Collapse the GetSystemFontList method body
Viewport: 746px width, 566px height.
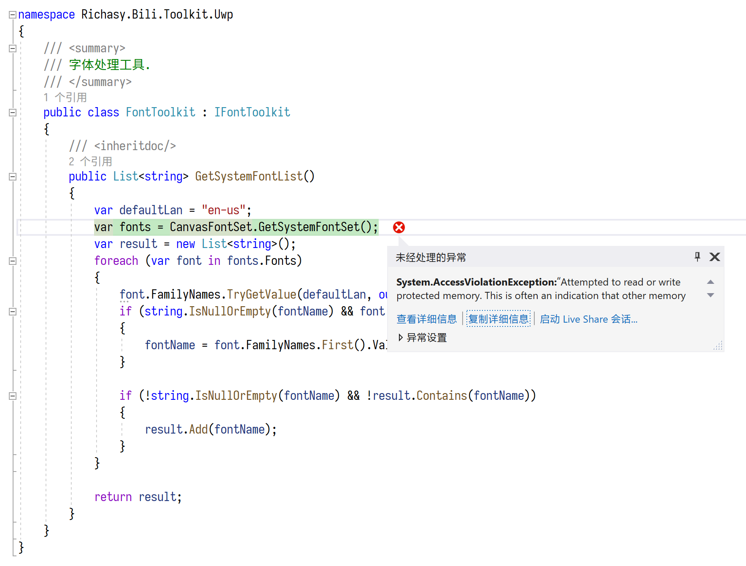coord(12,176)
